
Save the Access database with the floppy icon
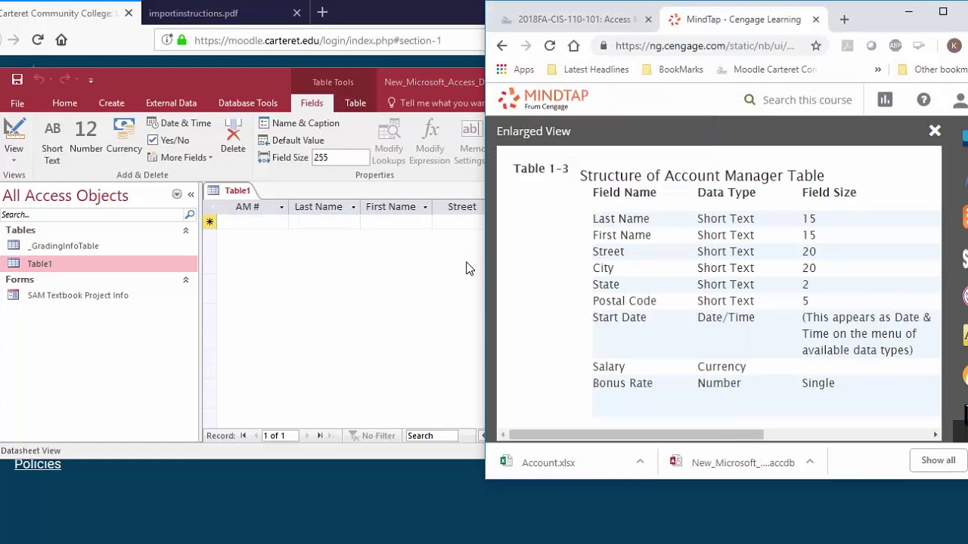[17, 79]
